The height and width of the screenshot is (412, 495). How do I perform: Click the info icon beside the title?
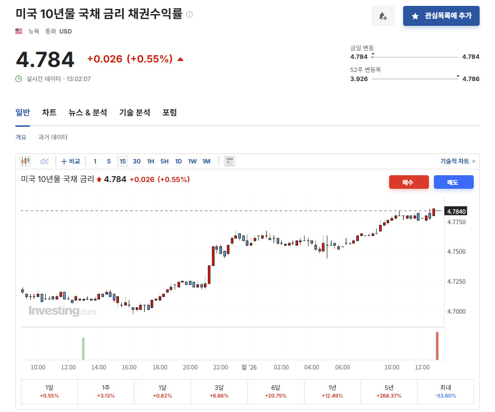click(190, 14)
